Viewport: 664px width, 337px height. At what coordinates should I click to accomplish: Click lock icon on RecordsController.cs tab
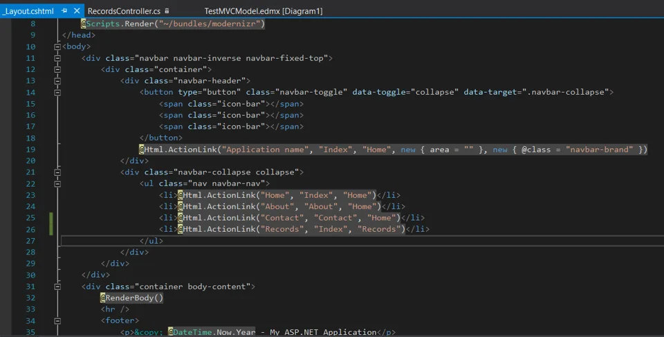click(x=167, y=11)
